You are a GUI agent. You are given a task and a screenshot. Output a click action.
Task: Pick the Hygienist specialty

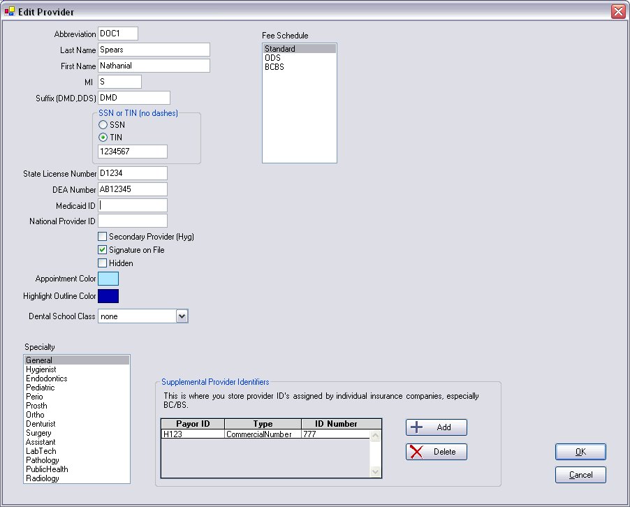(x=41, y=369)
